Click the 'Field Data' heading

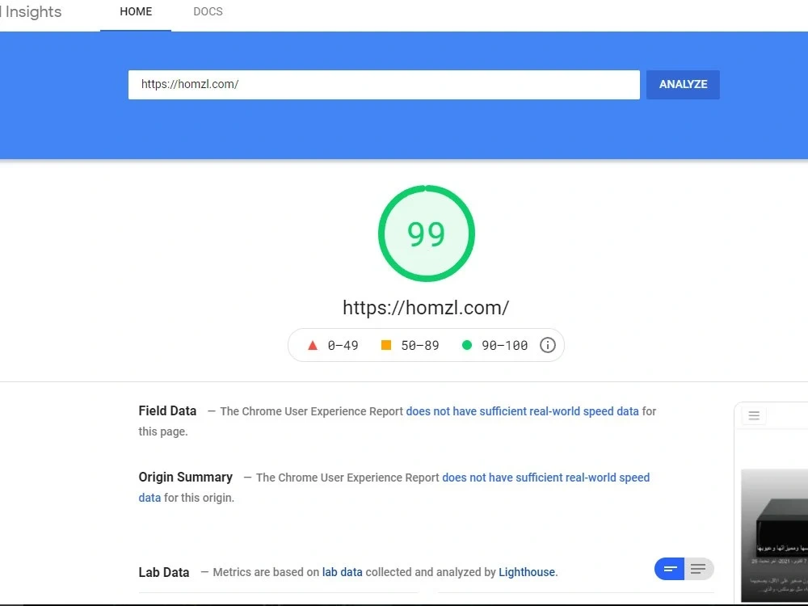pyautogui.click(x=167, y=410)
